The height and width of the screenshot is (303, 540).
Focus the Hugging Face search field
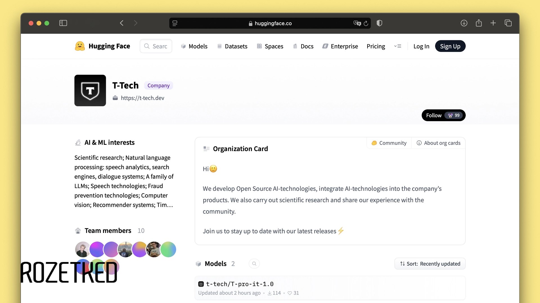(156, 46)
